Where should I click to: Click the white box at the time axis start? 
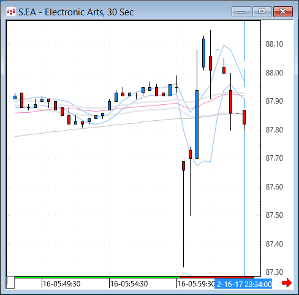tap(10, 282)
